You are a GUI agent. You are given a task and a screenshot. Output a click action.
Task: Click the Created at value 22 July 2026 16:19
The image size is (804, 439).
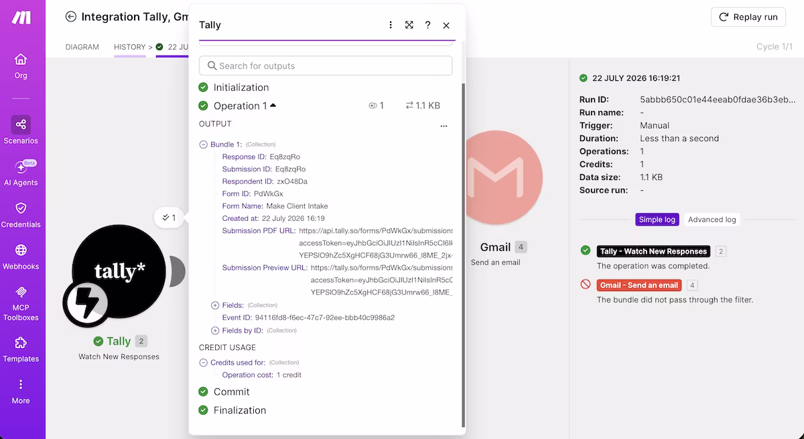(x=293, y=219)
